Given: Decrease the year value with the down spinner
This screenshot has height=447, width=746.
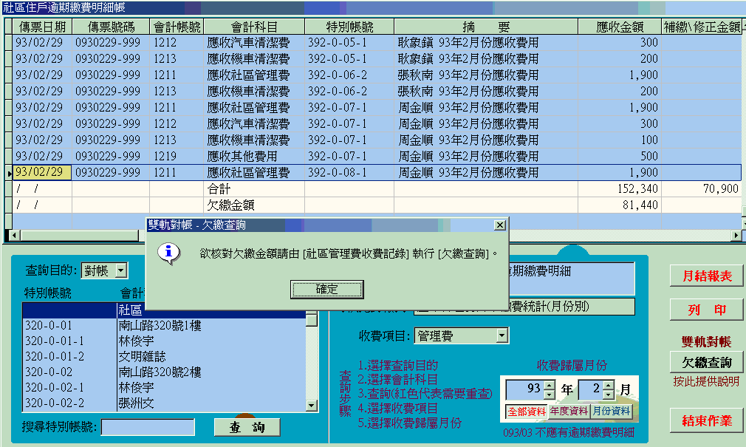Looking at the screenshot, I should pos(550,395).
